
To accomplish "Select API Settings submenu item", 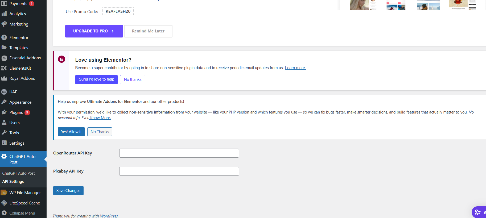I will coord(13,182).
